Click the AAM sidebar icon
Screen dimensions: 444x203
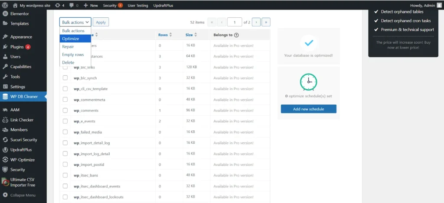point(5,110)
